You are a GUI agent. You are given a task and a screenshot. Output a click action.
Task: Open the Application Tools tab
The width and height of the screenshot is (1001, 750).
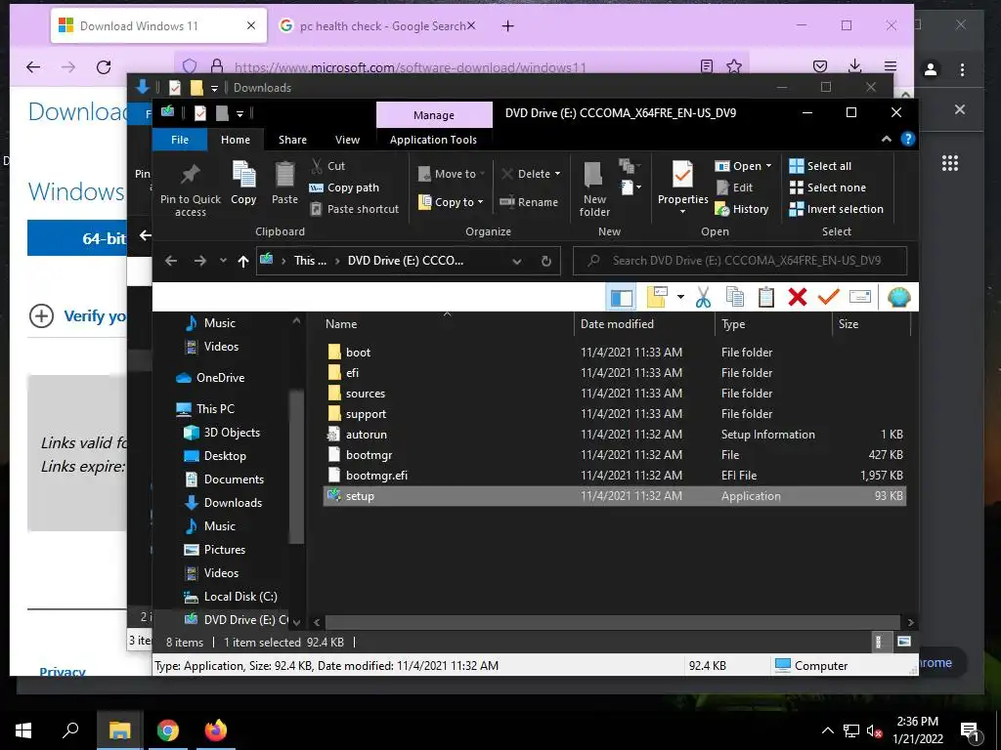(433, 140)
